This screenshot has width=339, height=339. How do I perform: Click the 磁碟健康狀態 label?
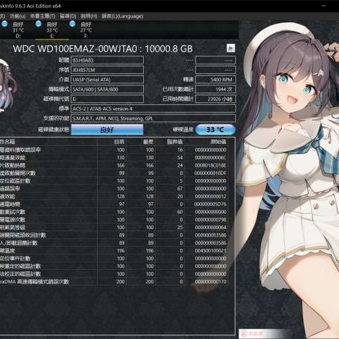pos(54,129)
